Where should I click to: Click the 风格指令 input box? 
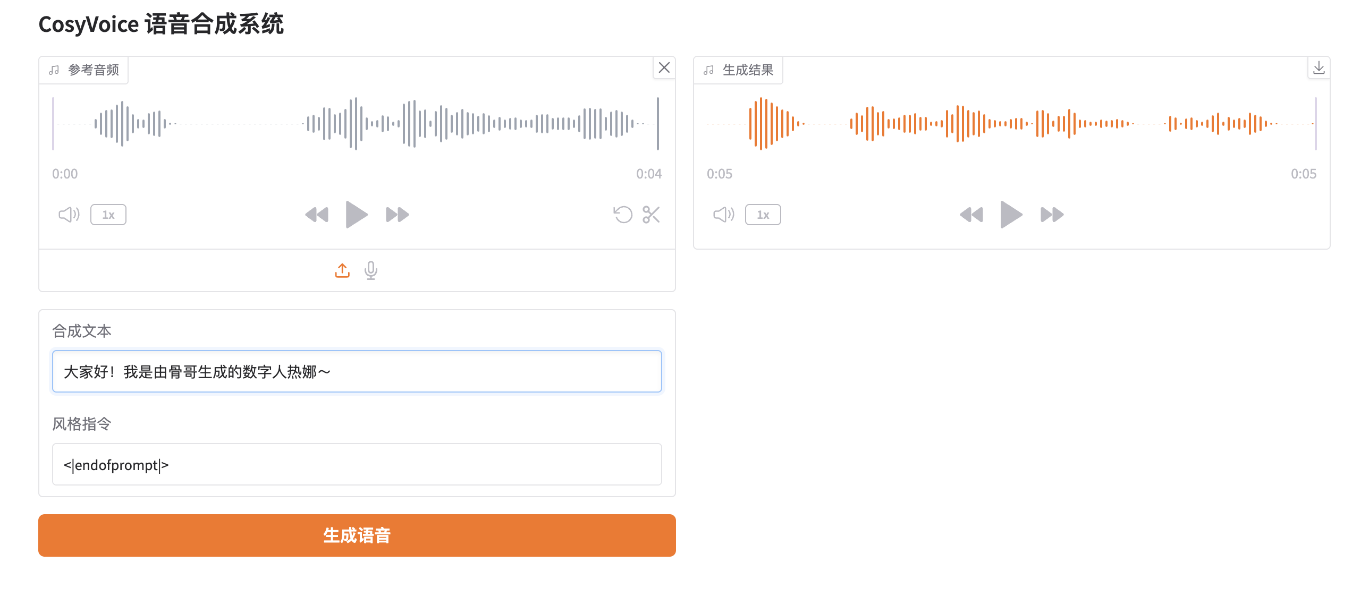pyautogui.click(x=357, y=464)
